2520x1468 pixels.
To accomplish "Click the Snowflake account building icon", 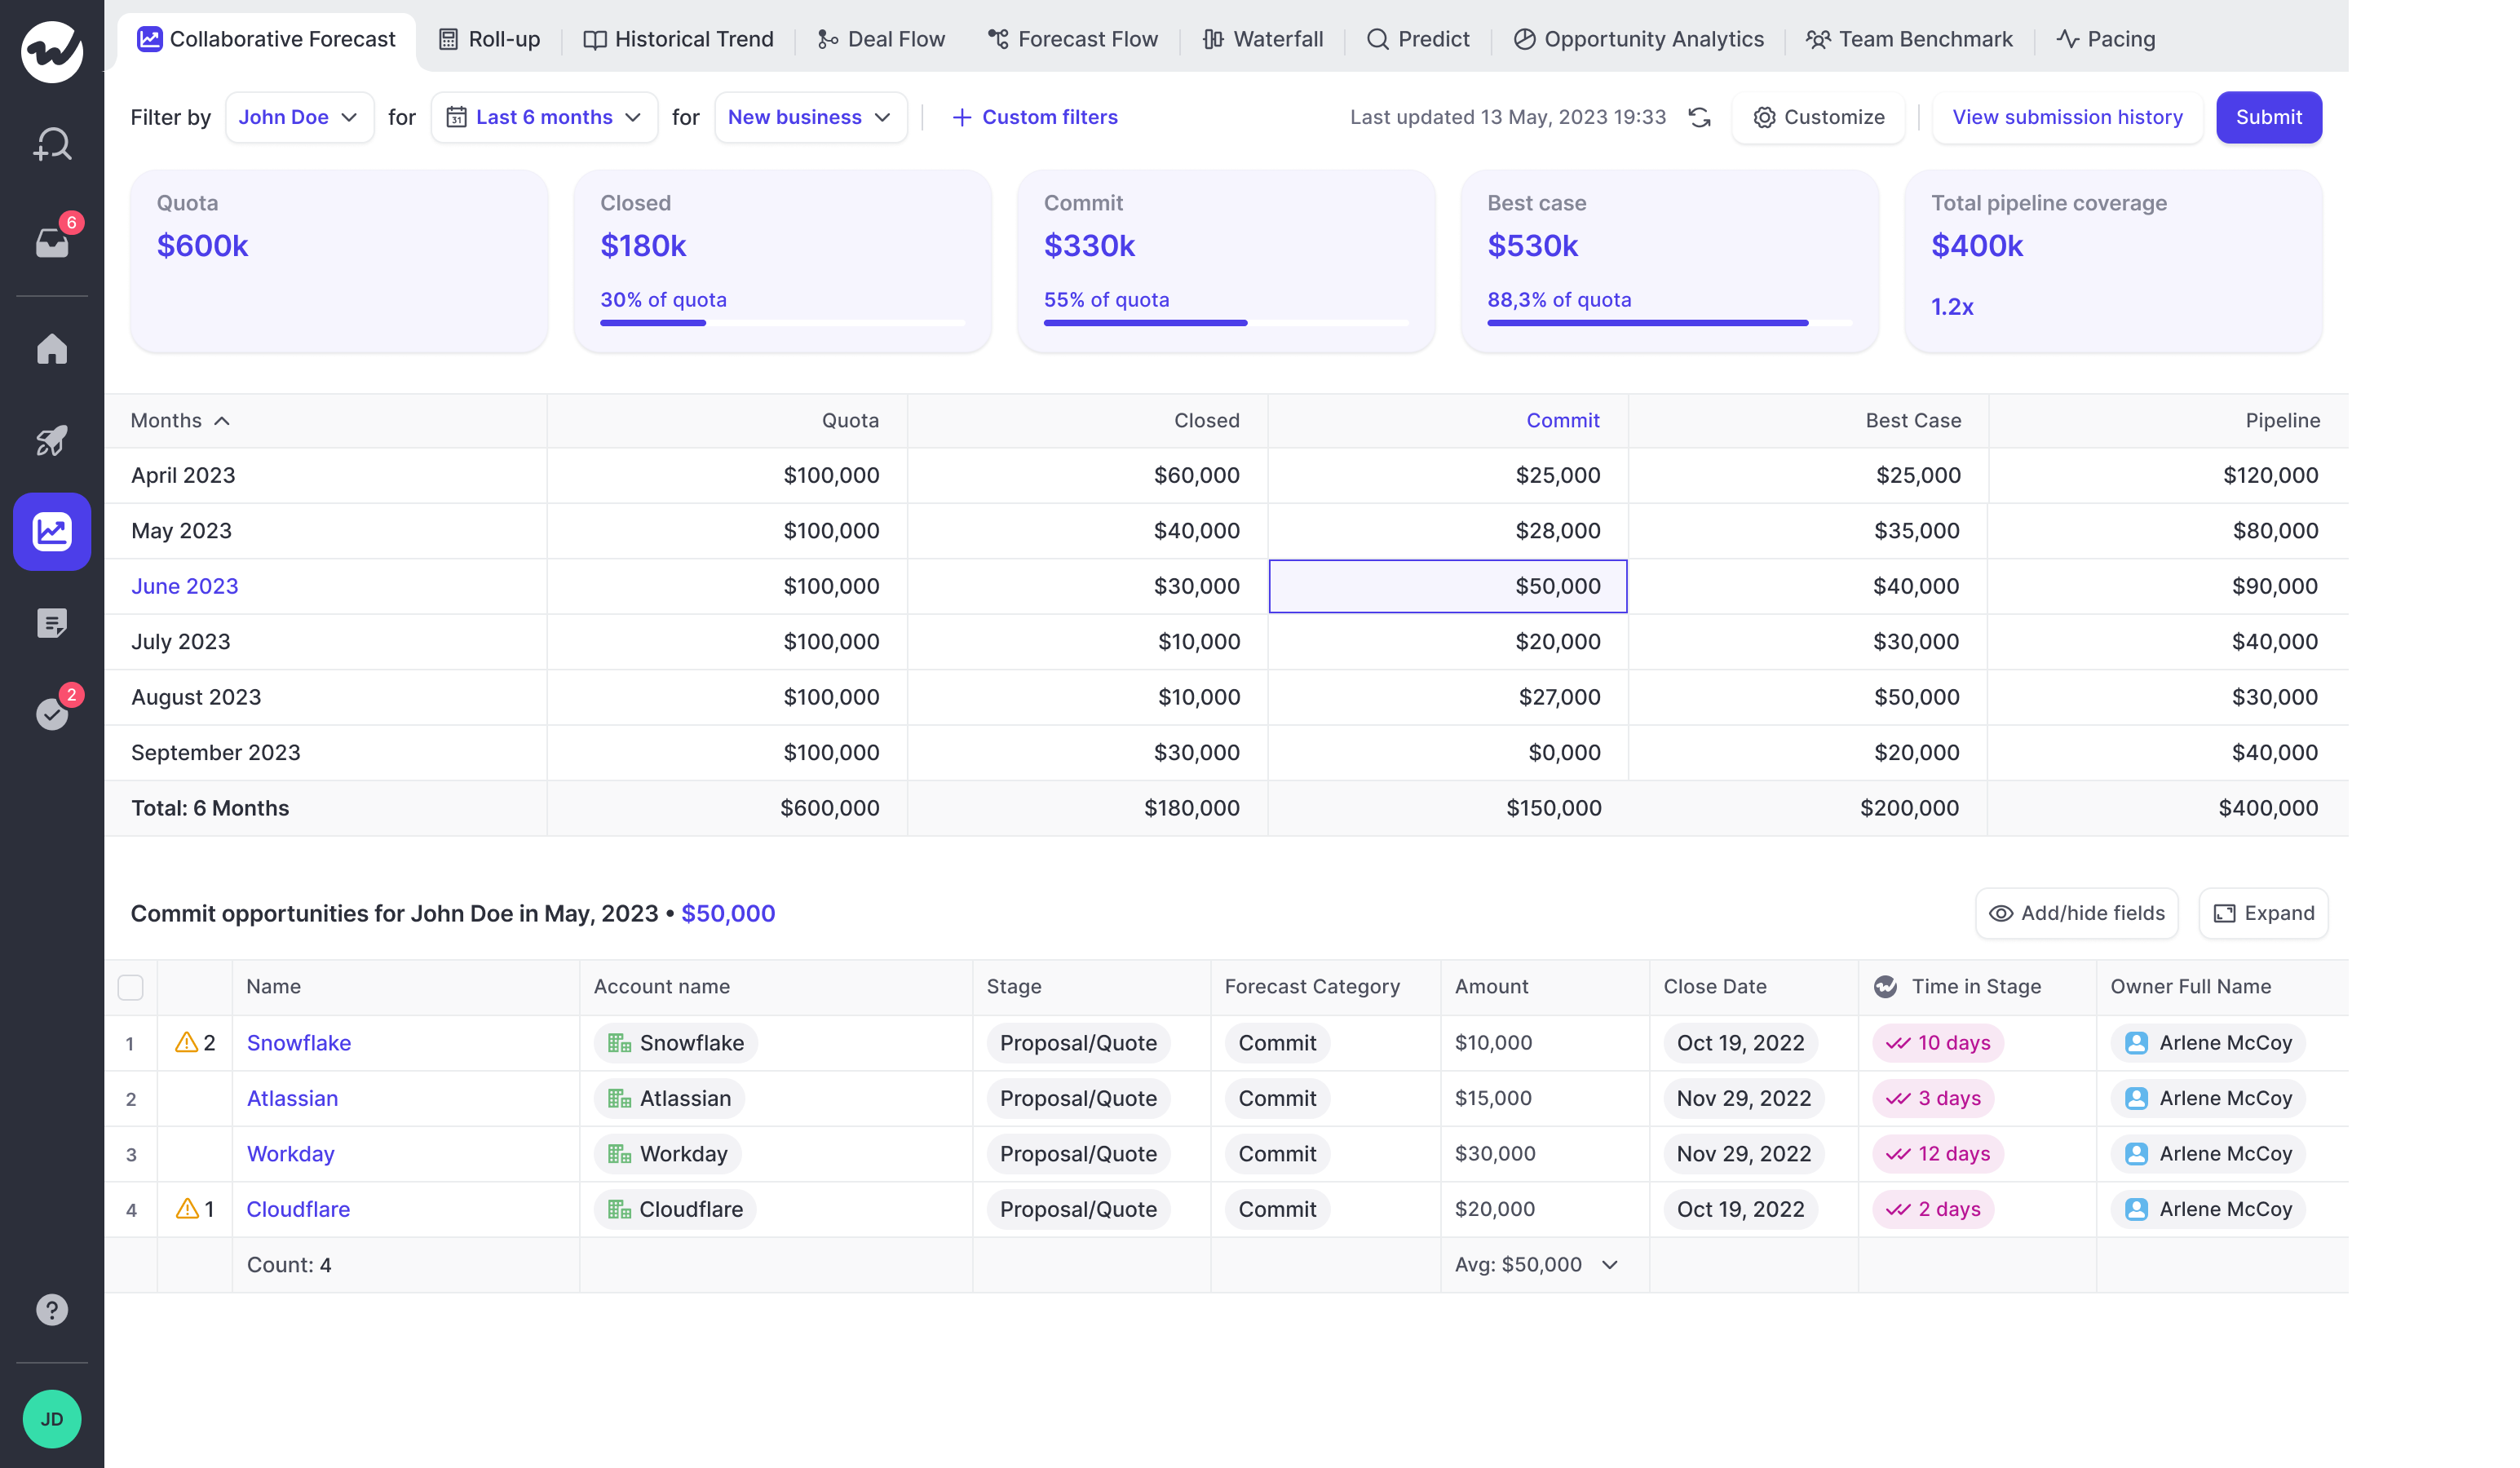I will click(x=619, y=1042).
